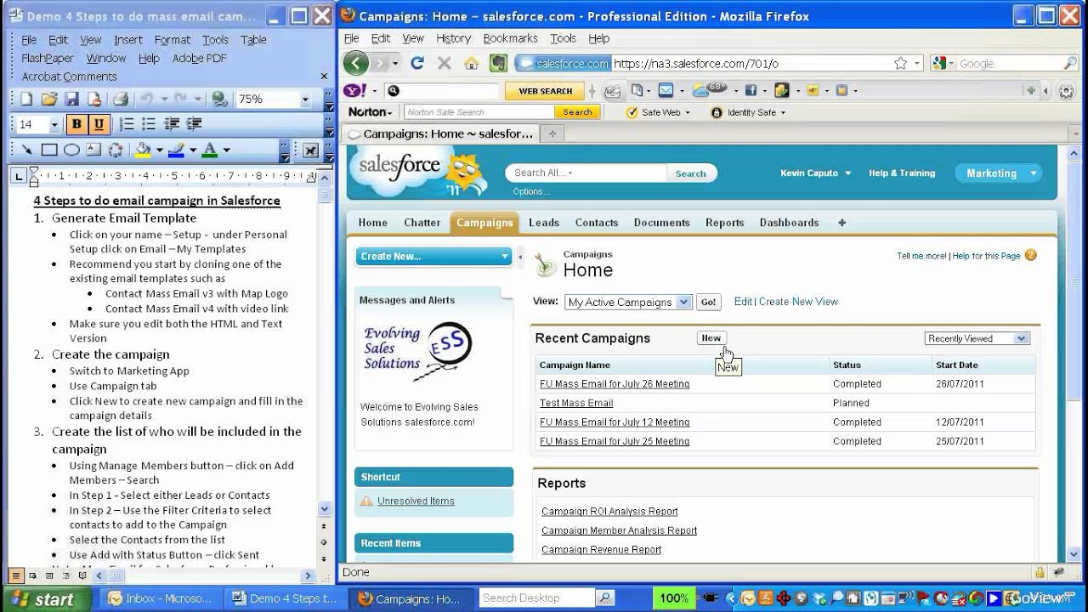Open the Fill Color dropdown arrow in Word
1088x612 pixels.
click(159, 150)
